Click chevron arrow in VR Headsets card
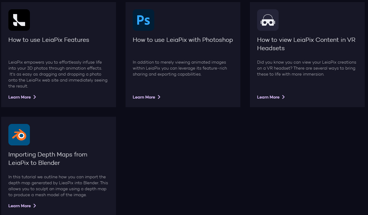The height and width of the screenshot is (215, 368). pos(283,97)
